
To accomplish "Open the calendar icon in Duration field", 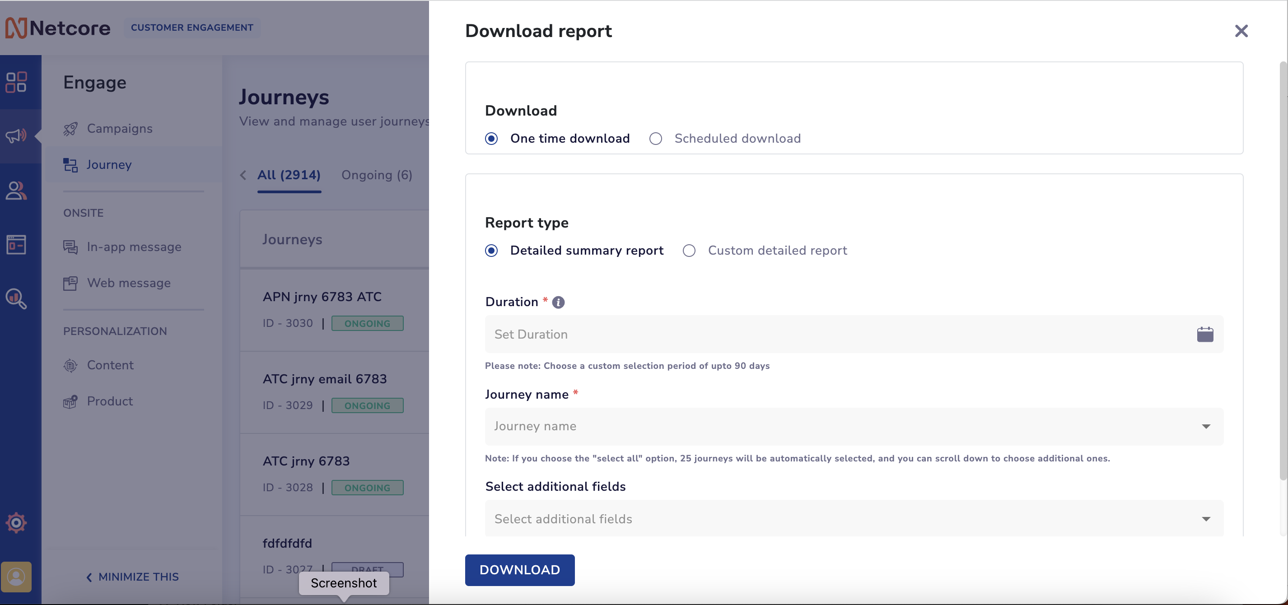I will coord(1204,334).
